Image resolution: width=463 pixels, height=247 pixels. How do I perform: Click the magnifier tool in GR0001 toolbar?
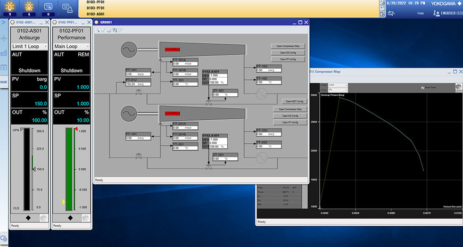pos(97,30)
